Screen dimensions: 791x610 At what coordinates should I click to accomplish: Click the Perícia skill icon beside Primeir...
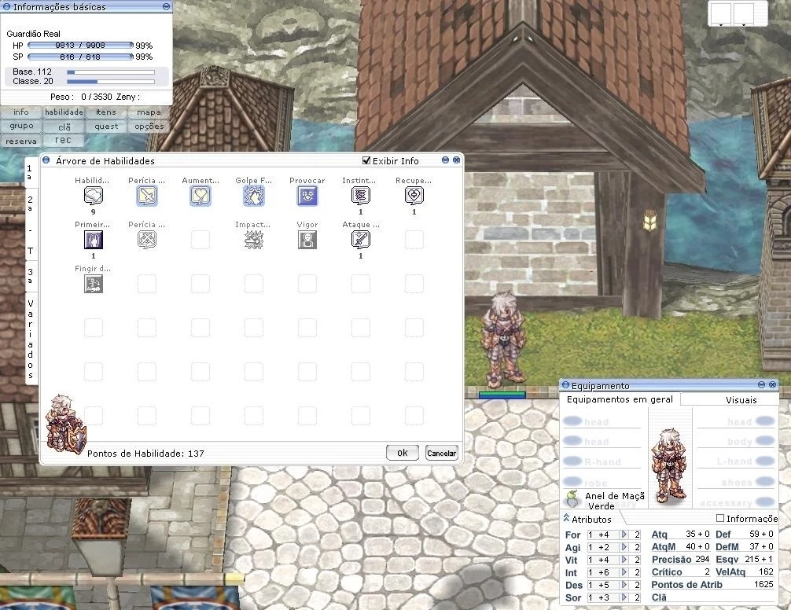point(147,240)
